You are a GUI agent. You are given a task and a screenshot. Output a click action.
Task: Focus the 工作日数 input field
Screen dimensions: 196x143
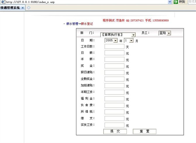[x=114, y=46]
